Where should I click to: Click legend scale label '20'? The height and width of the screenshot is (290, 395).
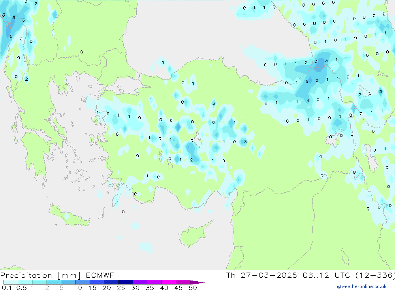point(107,288)
